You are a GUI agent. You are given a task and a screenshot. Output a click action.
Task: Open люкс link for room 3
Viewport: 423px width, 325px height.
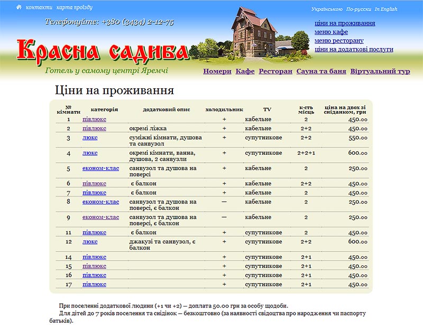(90, 137)
